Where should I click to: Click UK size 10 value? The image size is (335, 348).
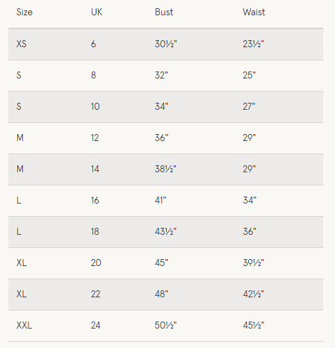95,106
